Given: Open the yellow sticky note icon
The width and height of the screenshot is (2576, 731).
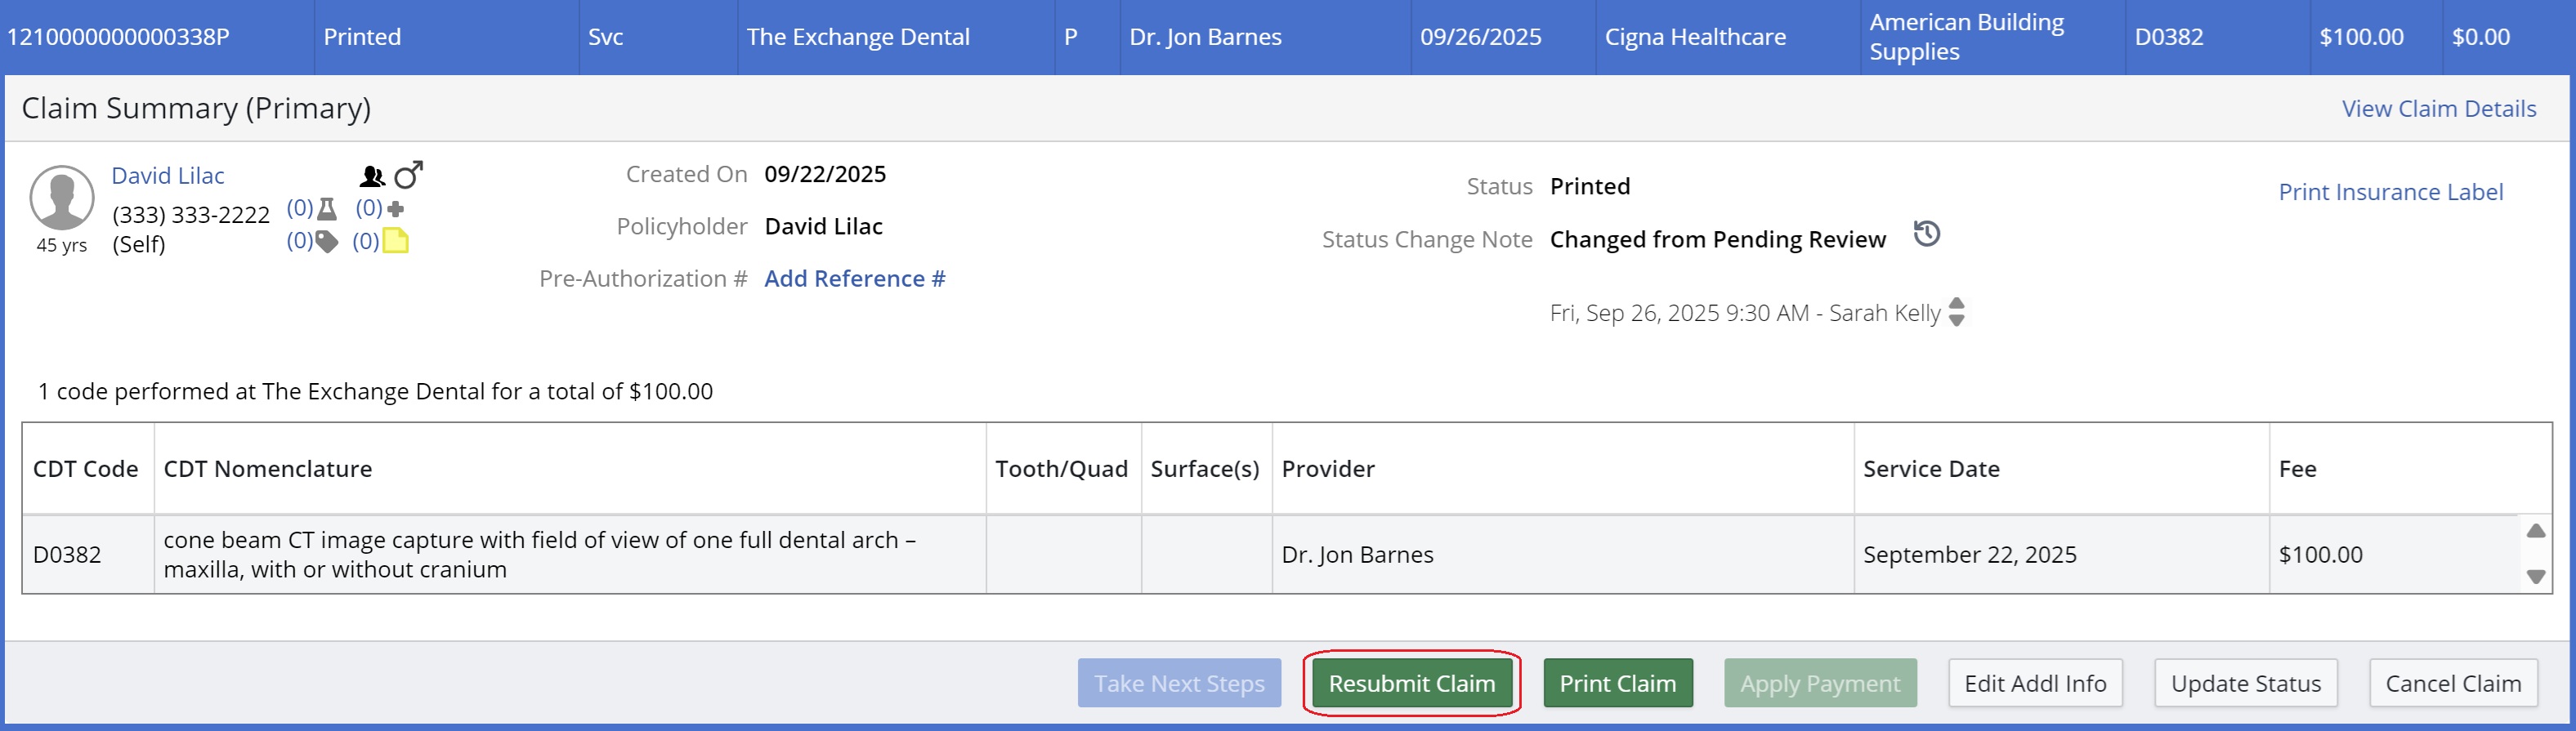Looking at the screenshot, I should point(396,241).
